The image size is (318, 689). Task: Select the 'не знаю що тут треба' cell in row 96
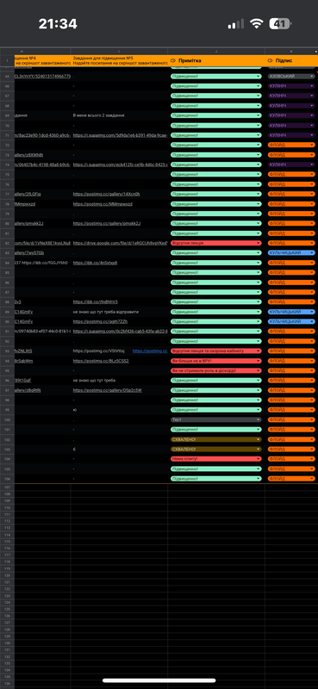[119, 380]
